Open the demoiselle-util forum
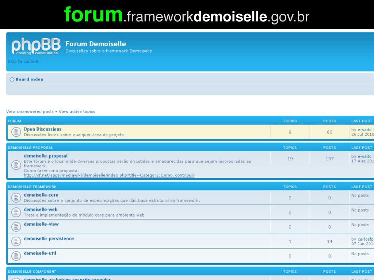Viewport: 374px width, 280px height. (40, 253)
